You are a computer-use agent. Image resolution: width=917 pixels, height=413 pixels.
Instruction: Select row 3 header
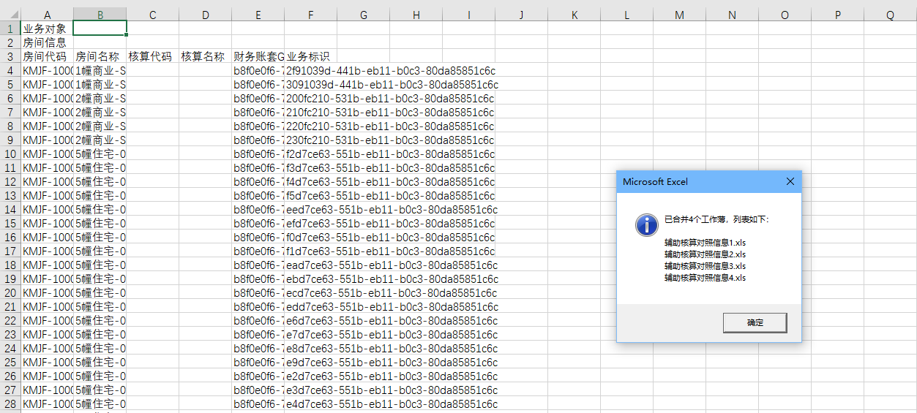tap(10, 56)
